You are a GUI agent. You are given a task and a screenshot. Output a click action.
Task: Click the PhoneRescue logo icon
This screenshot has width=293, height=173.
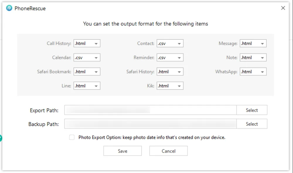pyautogui.click(x=9, y=8)
